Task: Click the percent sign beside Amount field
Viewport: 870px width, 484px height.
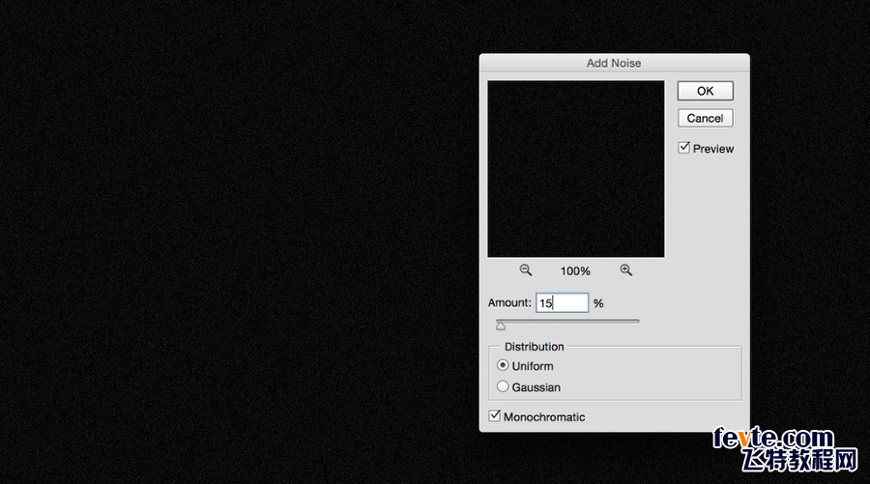Action: pos(598,303)
